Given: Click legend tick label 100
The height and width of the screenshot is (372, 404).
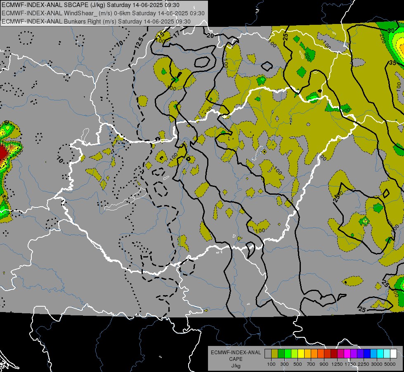Looking at the screenshot, I should click(271, 364).
